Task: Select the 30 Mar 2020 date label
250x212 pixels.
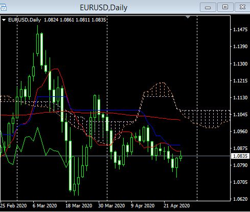Action: 111,205
